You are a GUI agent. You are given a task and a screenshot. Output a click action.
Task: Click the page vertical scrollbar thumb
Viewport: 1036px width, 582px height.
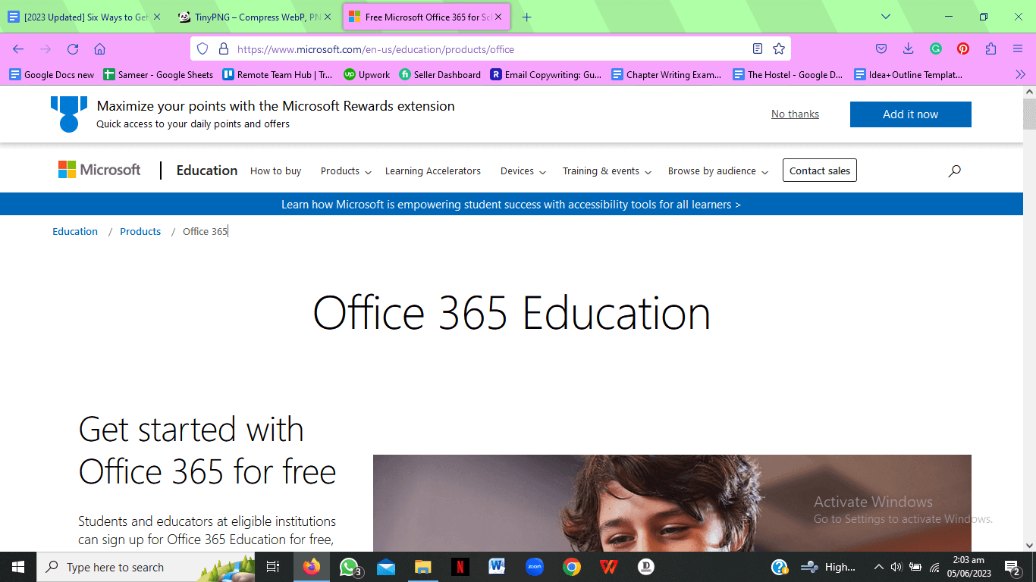click(x=1029, y=114)
